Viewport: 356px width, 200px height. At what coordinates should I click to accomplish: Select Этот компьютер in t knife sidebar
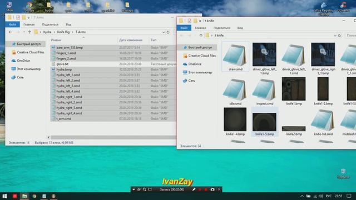197,72
